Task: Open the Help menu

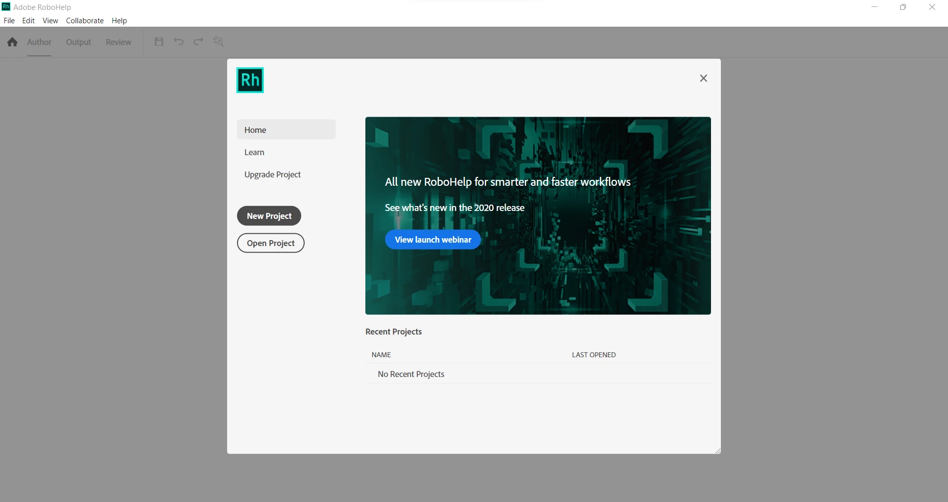Action: (119, 20)
